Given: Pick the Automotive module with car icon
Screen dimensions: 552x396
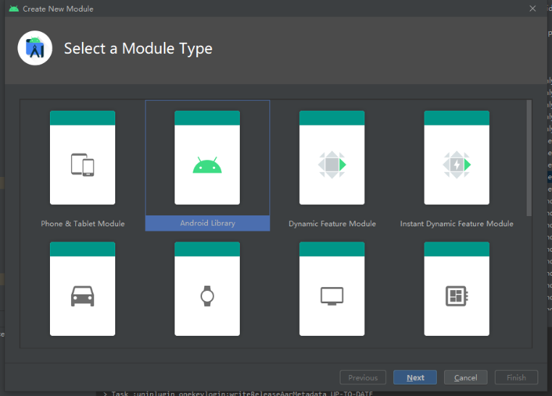Looking at the screenshot, I should coord(83,289).
